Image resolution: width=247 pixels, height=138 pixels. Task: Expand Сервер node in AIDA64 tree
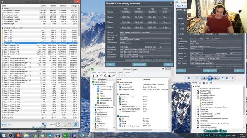[x=93, y=110]
